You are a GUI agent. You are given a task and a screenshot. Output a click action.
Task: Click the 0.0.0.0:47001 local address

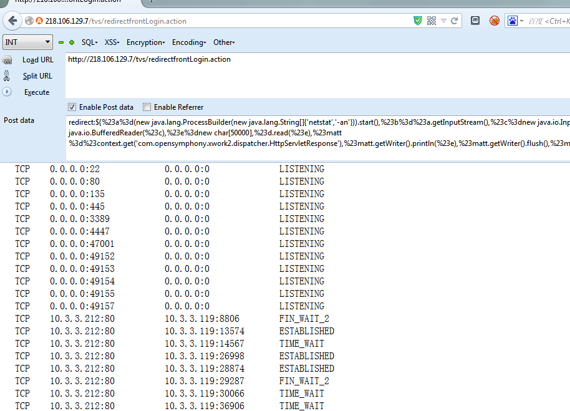[82, 244]
